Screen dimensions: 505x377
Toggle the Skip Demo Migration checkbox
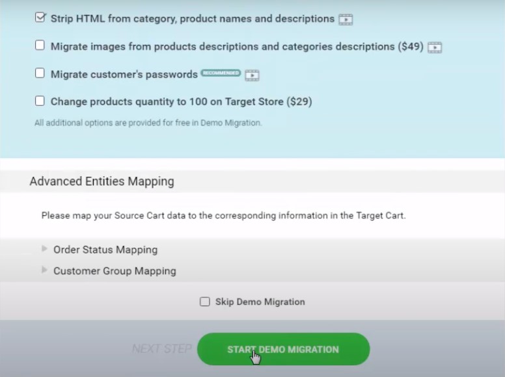(x=205, y=302)
